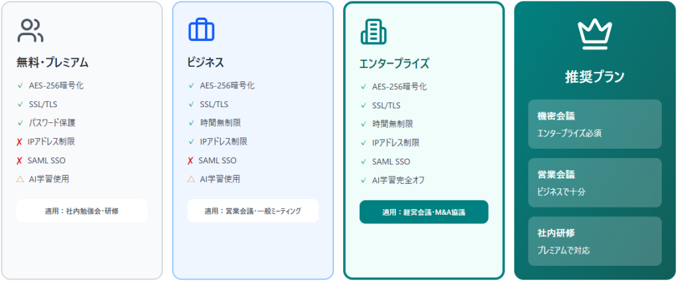Click the エンタープライズ plan heading

pyautogui.click(x=394, y=64)
